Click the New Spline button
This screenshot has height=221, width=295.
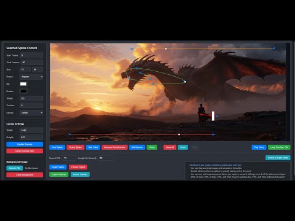pyautogui.click(x=57, y=147)
